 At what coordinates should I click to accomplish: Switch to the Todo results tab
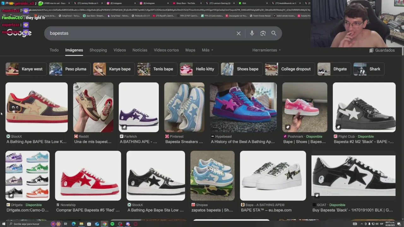pos(54,50)
